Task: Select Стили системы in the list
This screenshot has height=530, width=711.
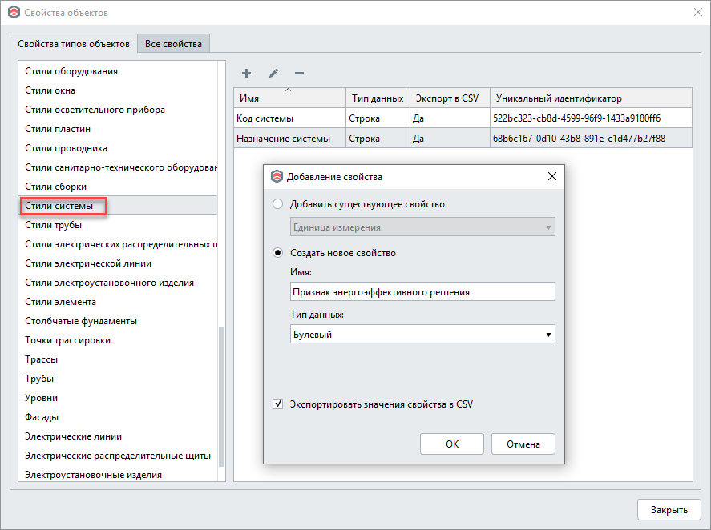Action: point(118,205)
